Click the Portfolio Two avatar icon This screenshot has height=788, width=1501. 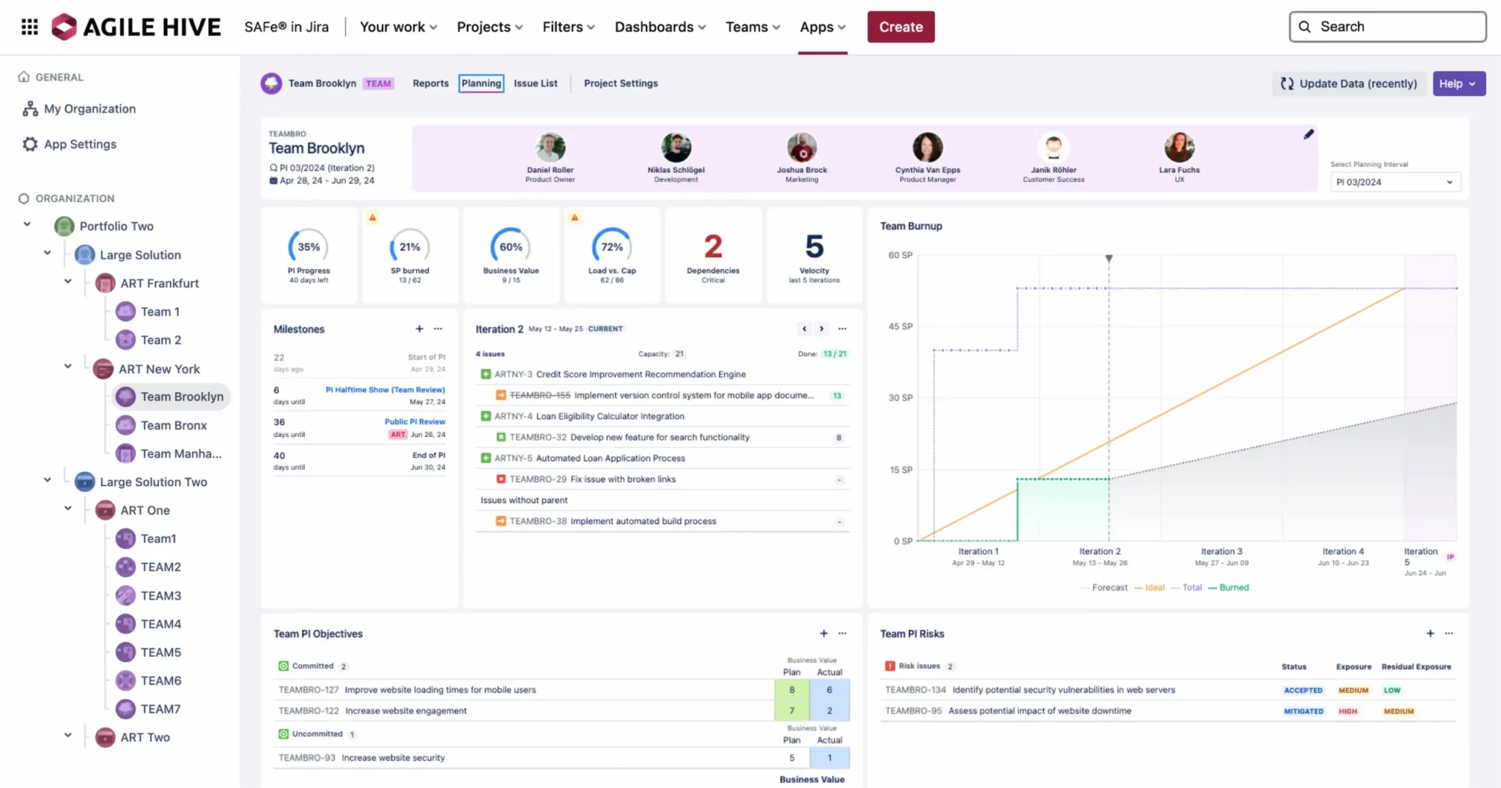pyautogui.click(x=64, y=227)
